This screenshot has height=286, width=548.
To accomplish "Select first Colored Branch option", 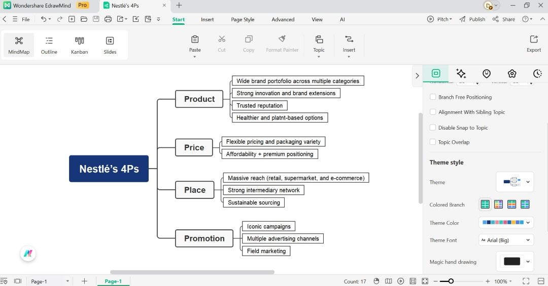I will coord(485,205).
